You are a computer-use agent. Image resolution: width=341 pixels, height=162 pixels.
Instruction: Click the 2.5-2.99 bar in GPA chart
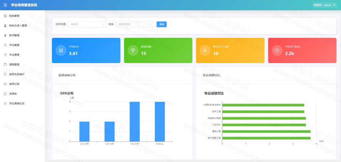click(x=84, y=132)
